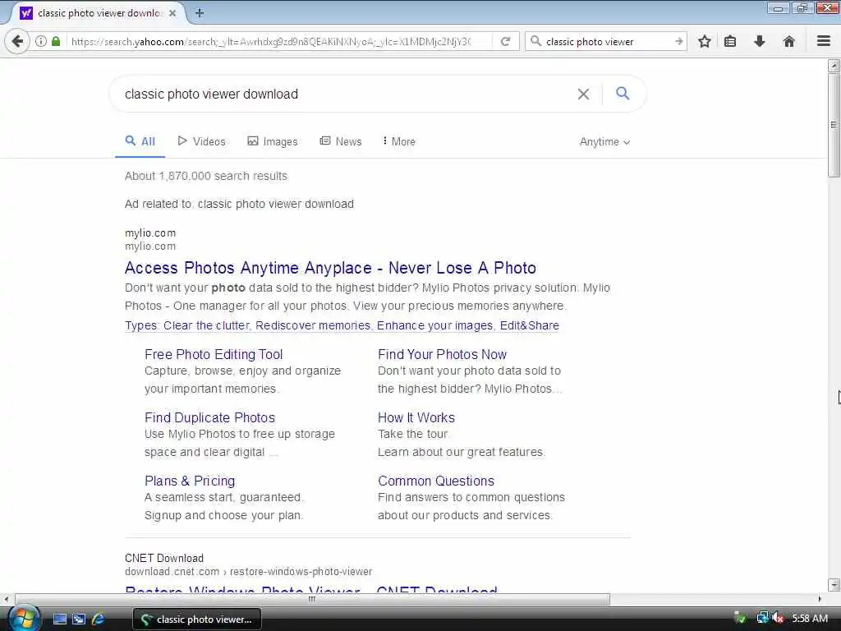Click the vertical scrollbar up arrow
This screenshot has width=841, height=631.
point(834,66)
